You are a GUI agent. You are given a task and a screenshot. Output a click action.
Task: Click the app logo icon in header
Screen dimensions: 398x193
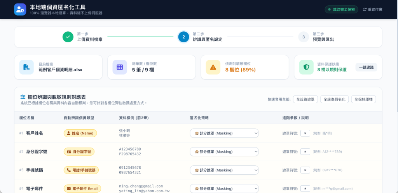(20, 9)
